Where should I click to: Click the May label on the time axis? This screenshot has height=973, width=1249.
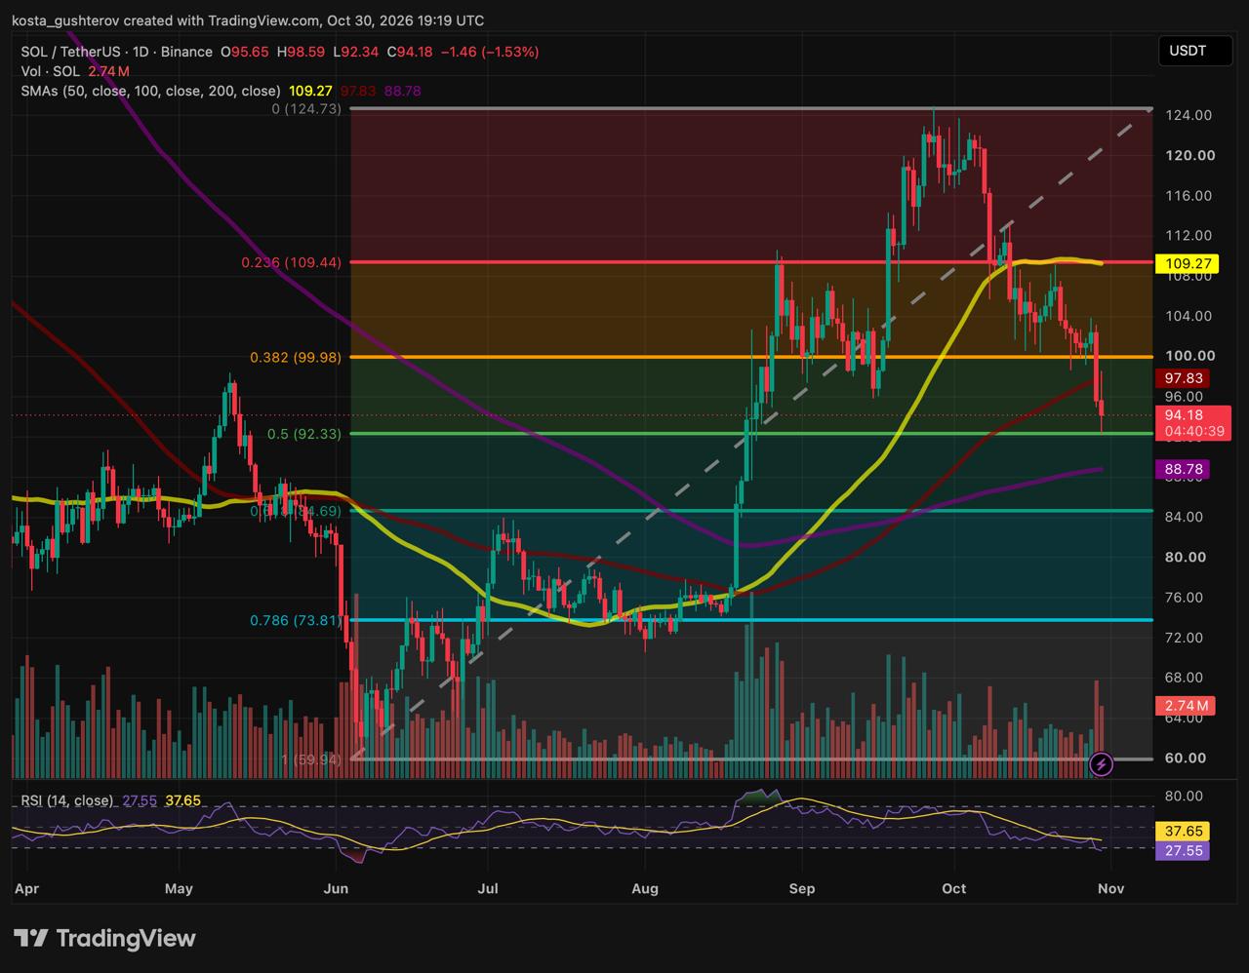[x=180, y=888]
